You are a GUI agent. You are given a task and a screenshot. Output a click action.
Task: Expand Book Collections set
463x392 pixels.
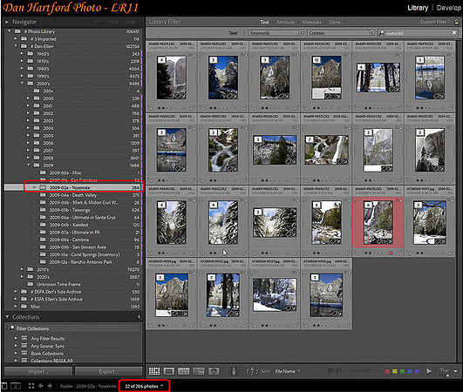(16, 353)
